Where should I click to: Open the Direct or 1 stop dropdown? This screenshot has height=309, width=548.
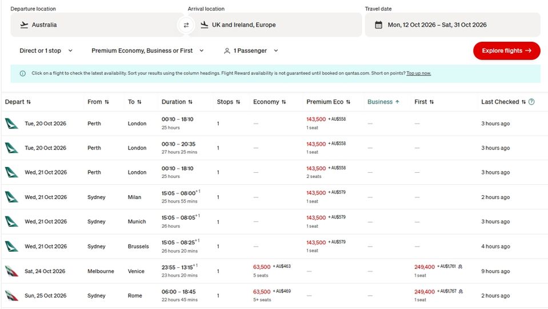point(46,51)
